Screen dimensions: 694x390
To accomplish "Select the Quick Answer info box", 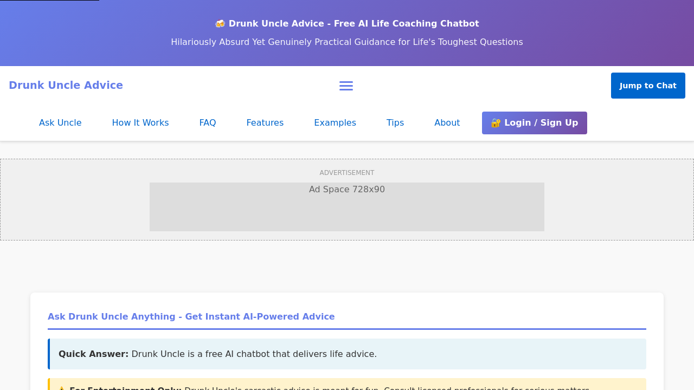I will 347,354.
